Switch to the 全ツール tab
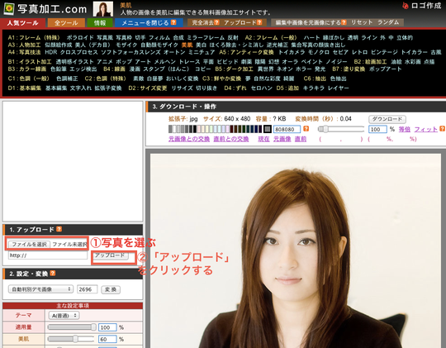The image size is (446, 348). pyautogui.click(x=66, y=23)
